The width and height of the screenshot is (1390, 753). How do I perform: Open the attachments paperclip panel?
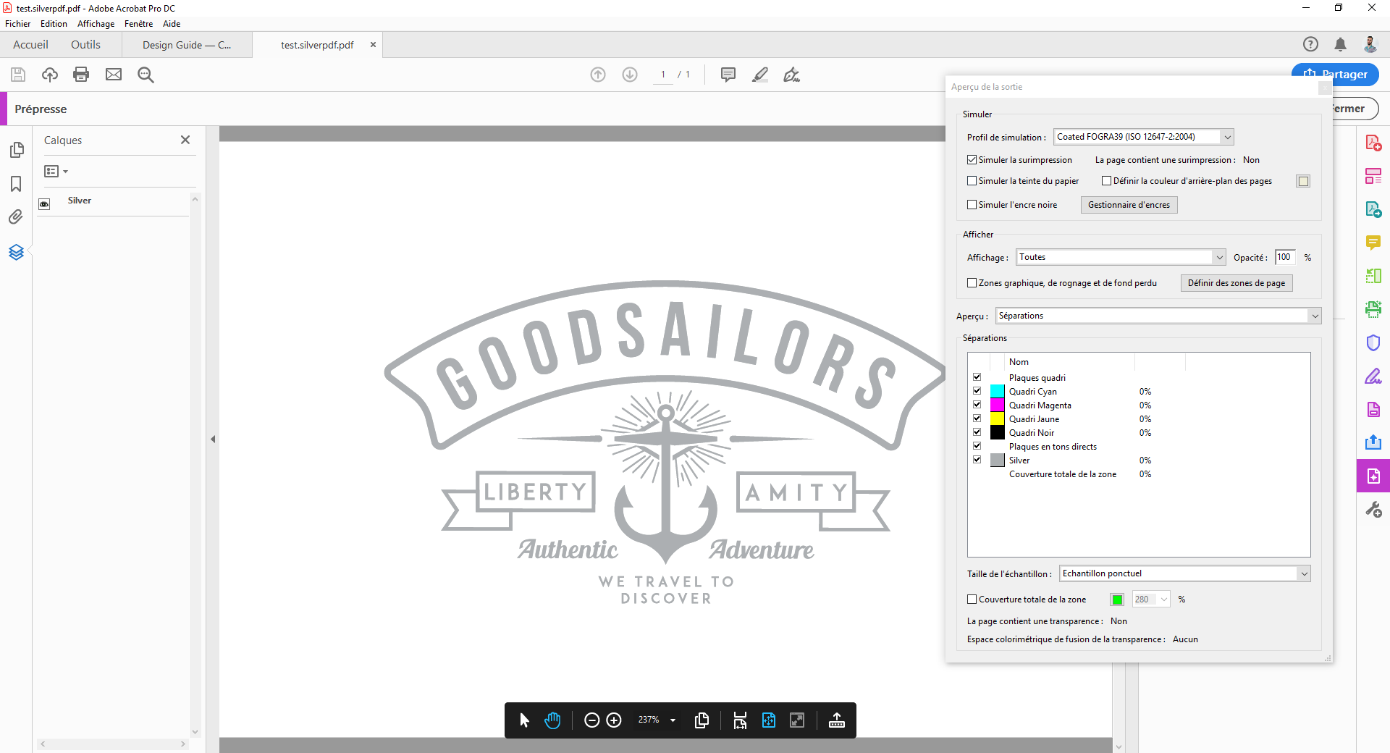tap(16, 217)
